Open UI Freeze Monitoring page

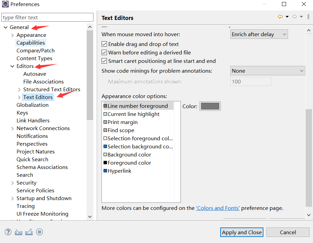(42, 214)
